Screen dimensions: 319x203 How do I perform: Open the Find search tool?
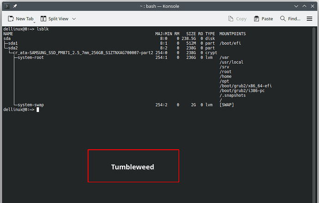pos(290,19)
